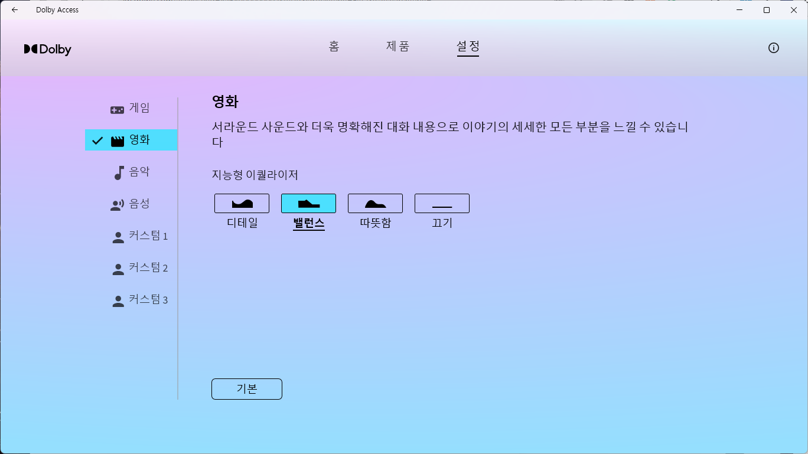Switch to the 홈 tab

point(334,47)
